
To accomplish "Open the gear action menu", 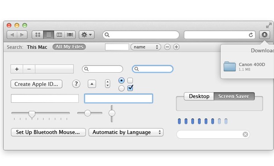I will 87,35.
